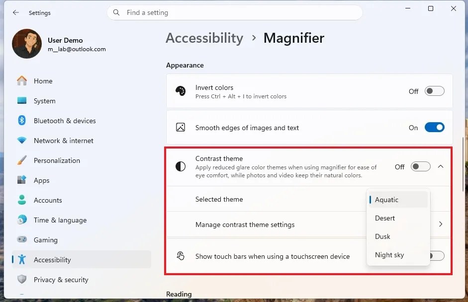Click the Accessibility label in sidebar

click(x=52, y=260)
